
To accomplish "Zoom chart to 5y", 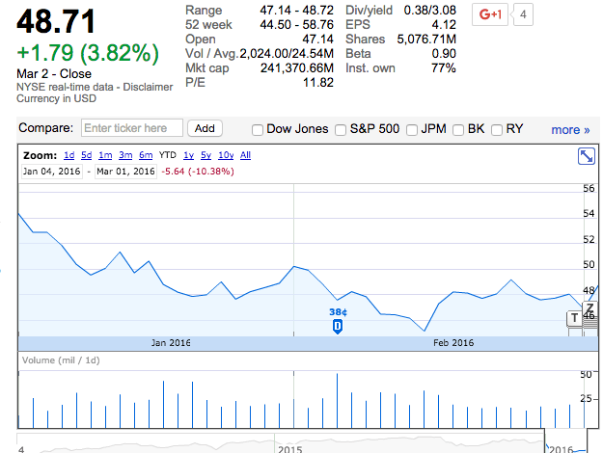I will pos(206,155).
